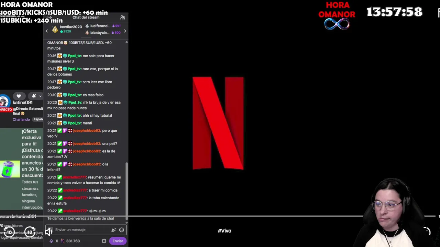Follow katina091 with the heart button
The width and height of the screenshot is (440, 247).
coord(19,96)
